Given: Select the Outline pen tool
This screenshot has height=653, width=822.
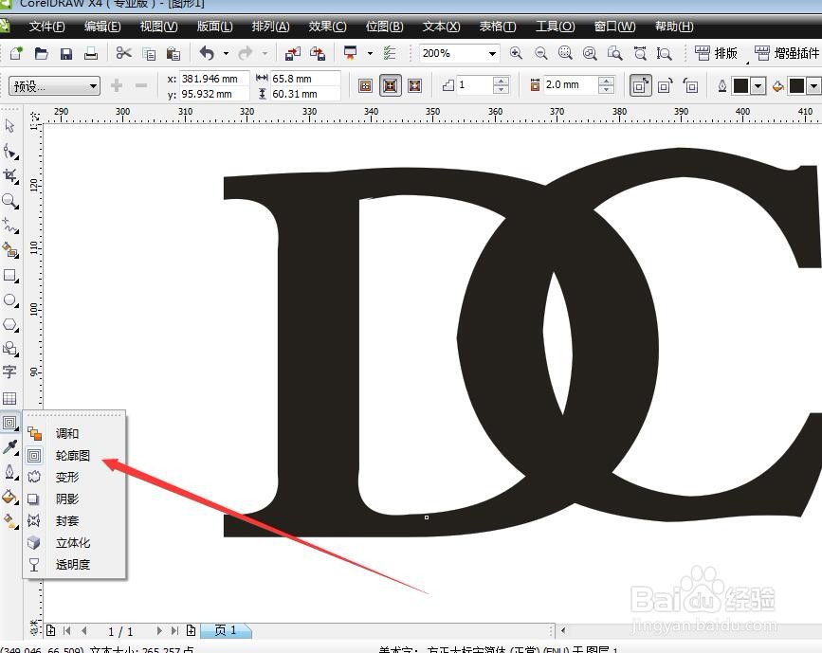Looking at the screenshot, I should click(10, 472).
